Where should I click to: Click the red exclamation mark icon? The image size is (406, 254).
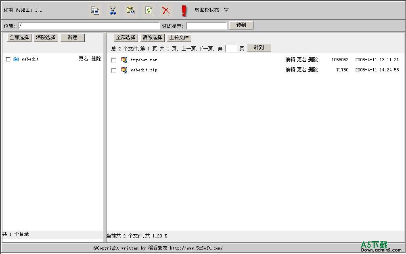[184, 10]
